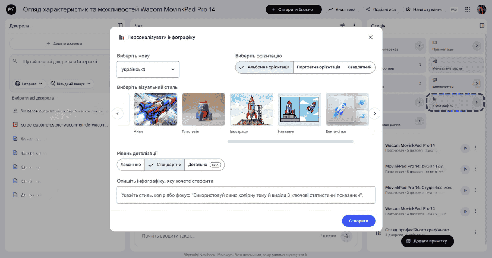Expand the Інтернет source dropdown

[29, 84]
